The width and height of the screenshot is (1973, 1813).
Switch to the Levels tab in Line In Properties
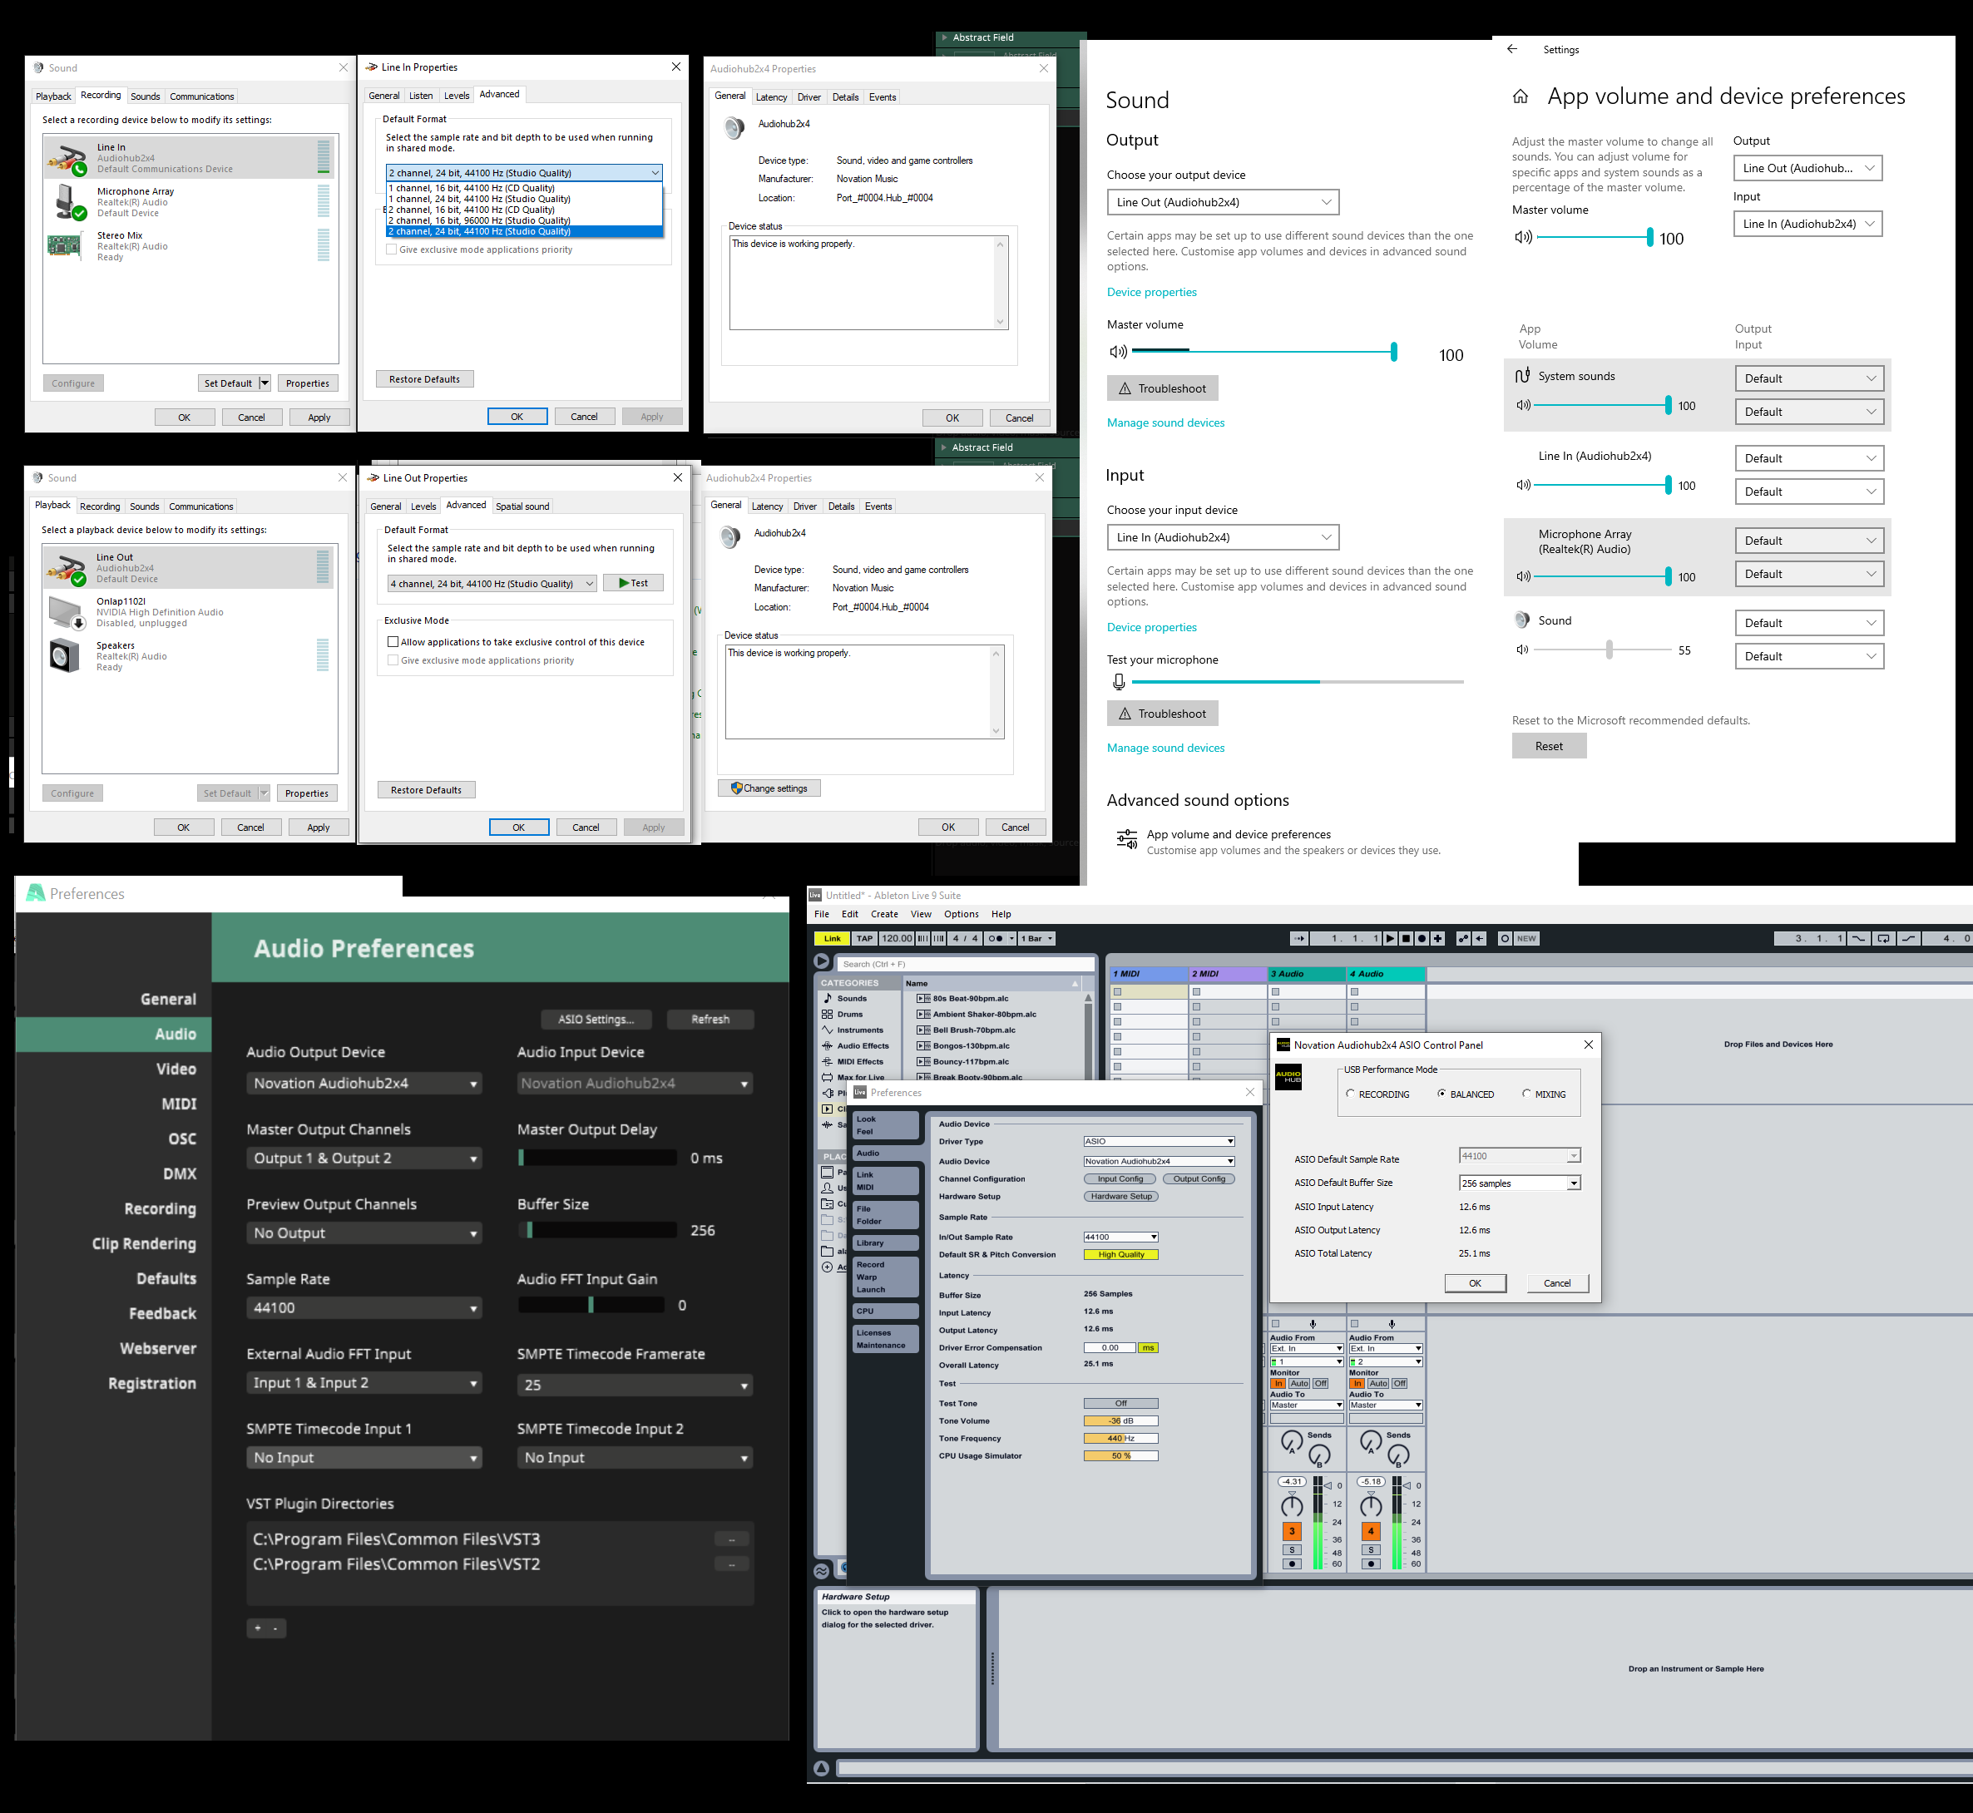[456, 95]
